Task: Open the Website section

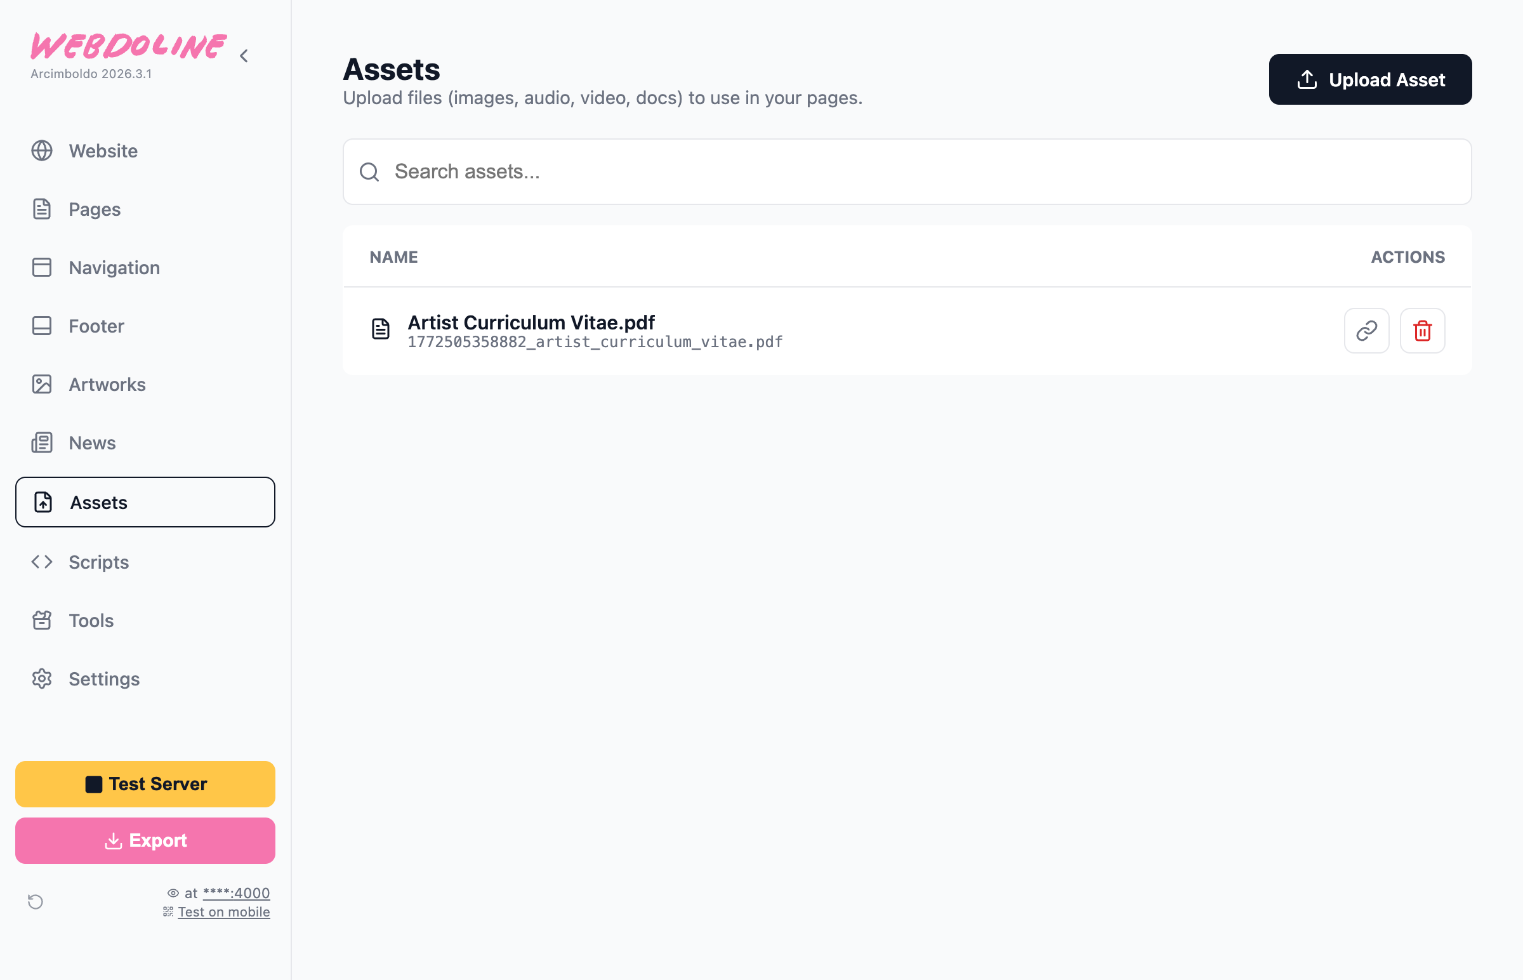Action: click(103, 151)
